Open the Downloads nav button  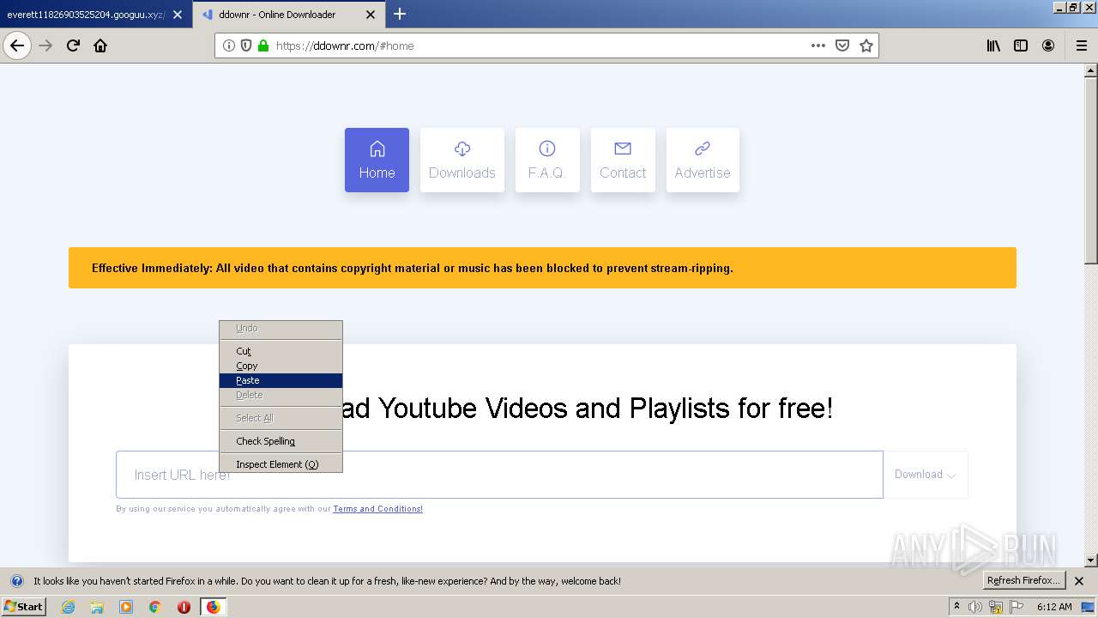click(462, 161)
